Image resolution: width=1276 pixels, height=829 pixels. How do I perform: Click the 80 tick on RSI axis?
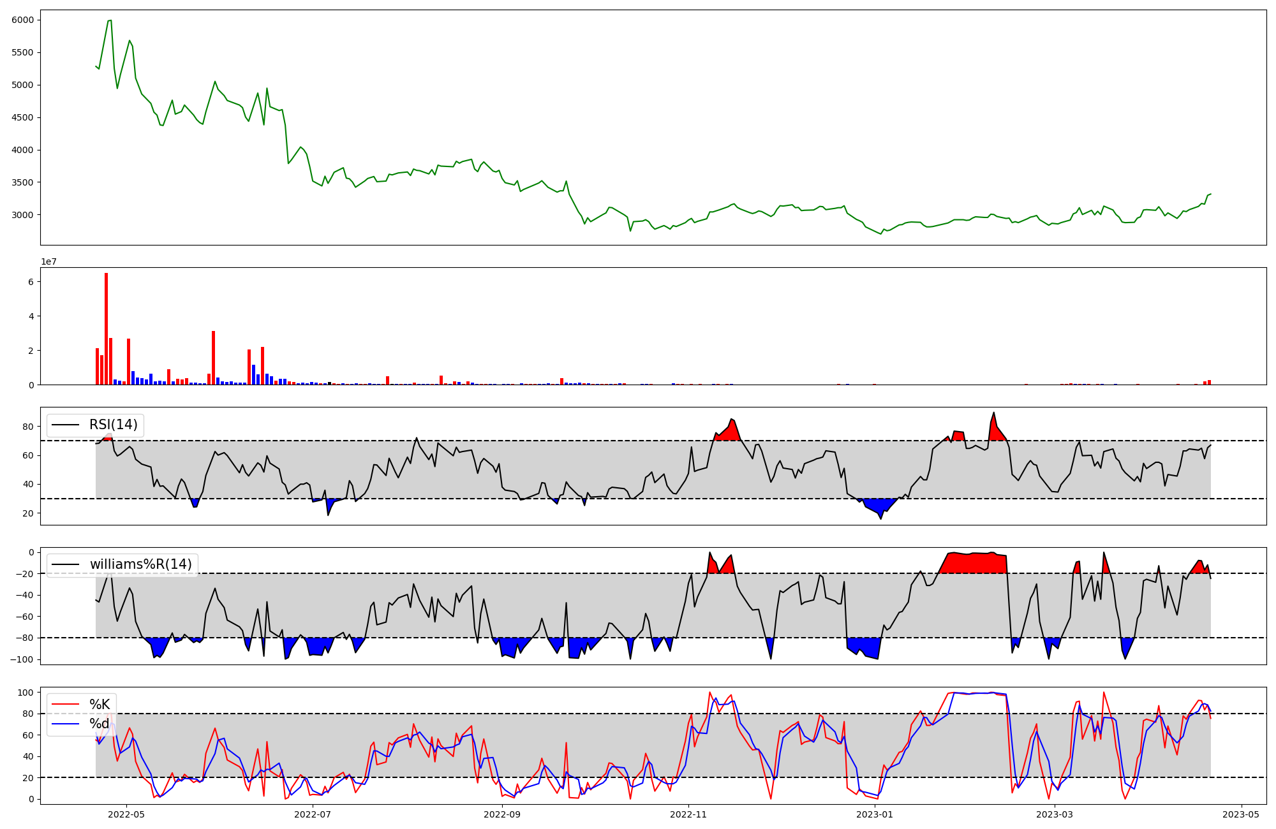coord(29,427)
